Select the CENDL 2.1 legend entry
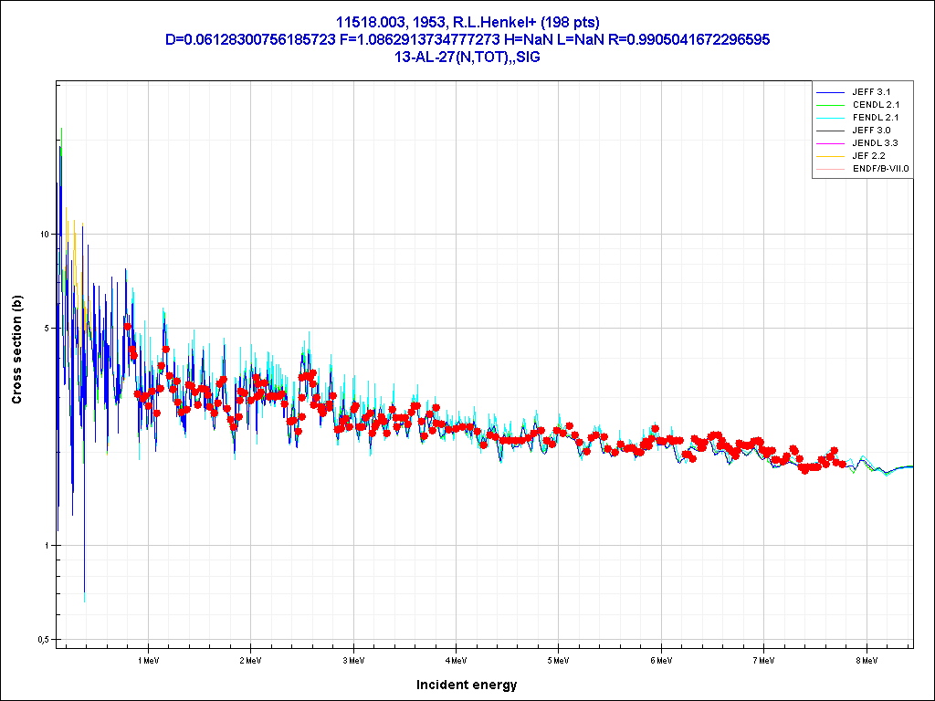The width and height of the screenshot is (935, 701). [x=877, y=105]
